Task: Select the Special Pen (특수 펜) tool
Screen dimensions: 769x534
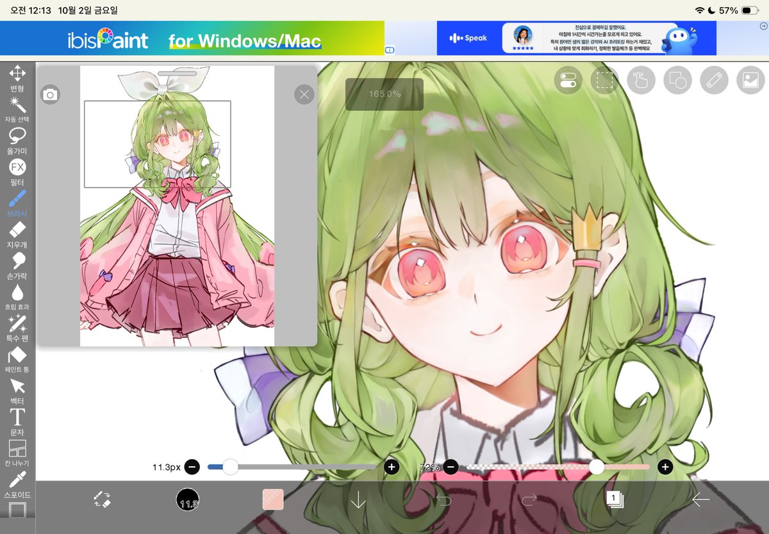Action: [17, 328]
